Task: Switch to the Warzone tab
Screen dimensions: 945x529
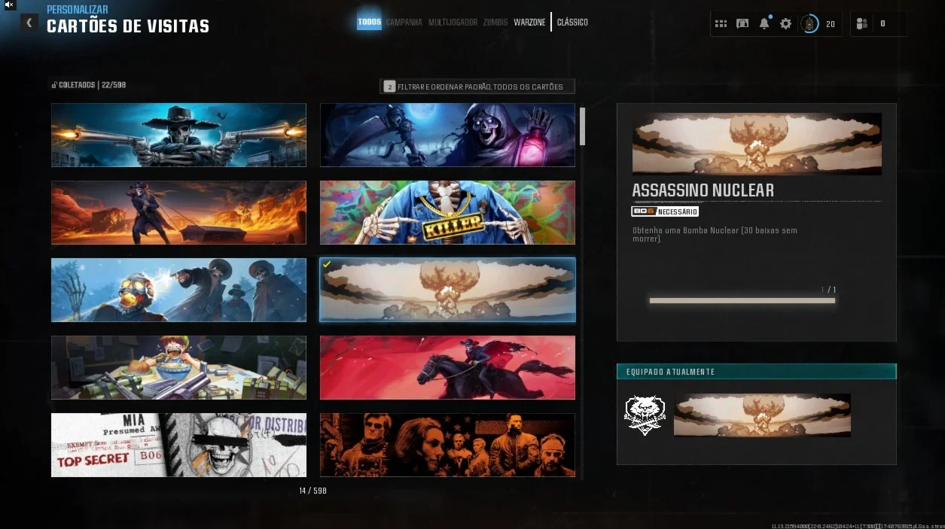Action: point(529,23)
